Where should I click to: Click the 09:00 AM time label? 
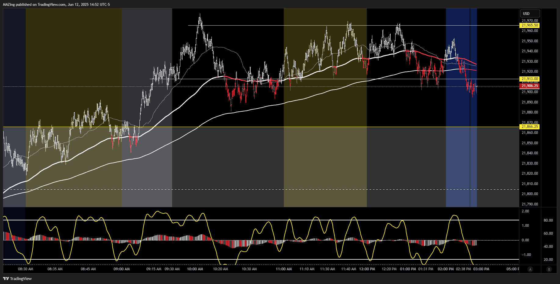121,269
